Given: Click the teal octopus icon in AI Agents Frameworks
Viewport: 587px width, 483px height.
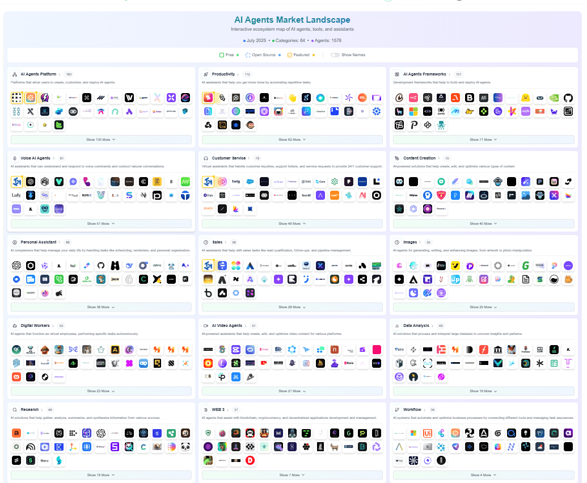Looking at the screenshot, I should (441, 125).
